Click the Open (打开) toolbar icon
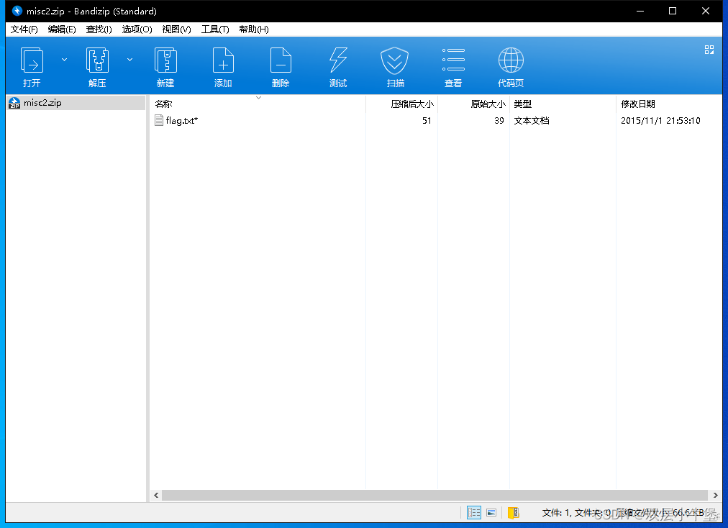Screen dimensions: 728x528 click(x=32, y=60)
